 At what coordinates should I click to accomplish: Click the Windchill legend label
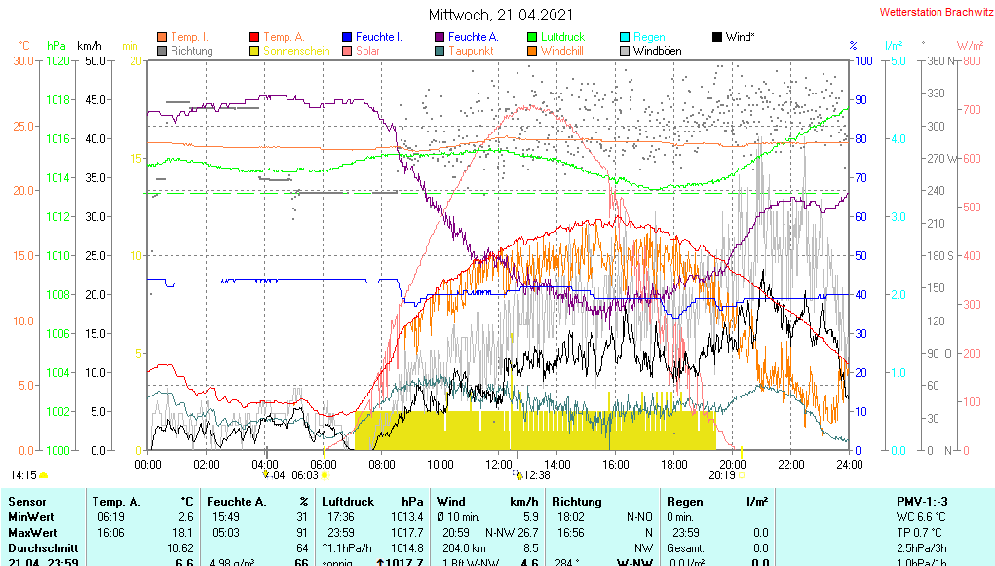(562, 51)
